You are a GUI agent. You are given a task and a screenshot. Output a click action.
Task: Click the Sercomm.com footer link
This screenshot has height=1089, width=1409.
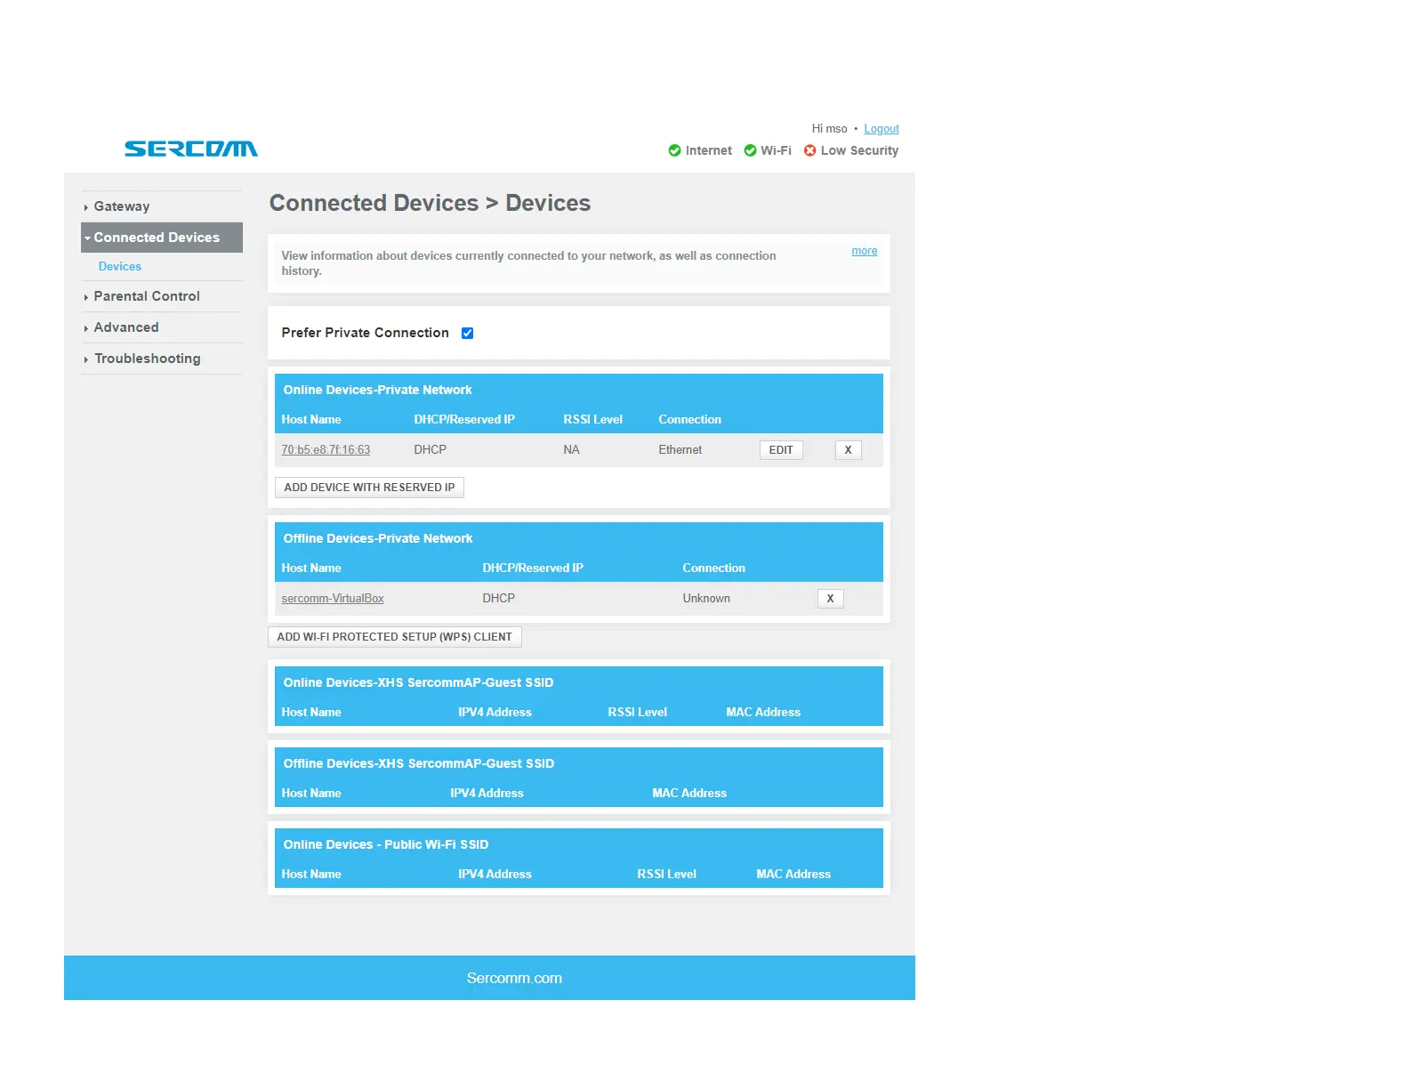click(514, 978)
